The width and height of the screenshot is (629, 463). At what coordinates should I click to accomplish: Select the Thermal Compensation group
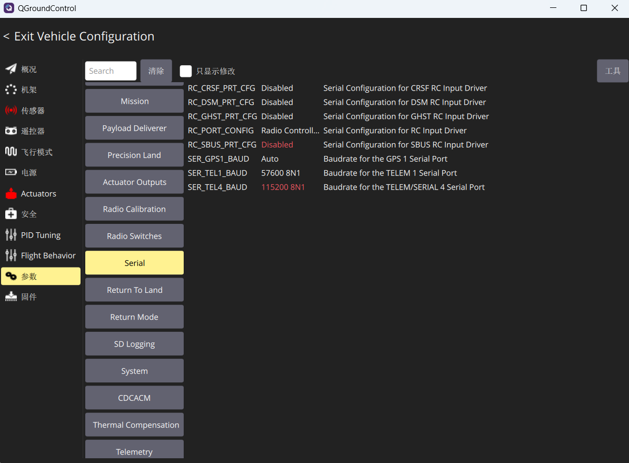point(134,425)
